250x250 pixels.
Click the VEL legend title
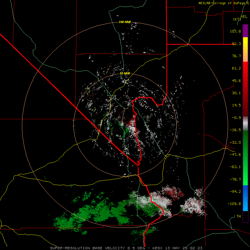pos(244,17)
